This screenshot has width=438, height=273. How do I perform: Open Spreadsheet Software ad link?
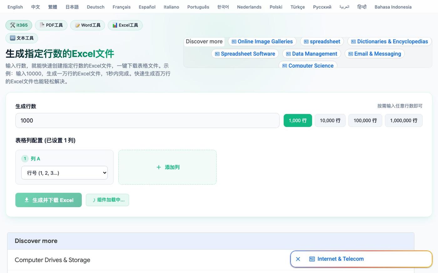point(245,54)
